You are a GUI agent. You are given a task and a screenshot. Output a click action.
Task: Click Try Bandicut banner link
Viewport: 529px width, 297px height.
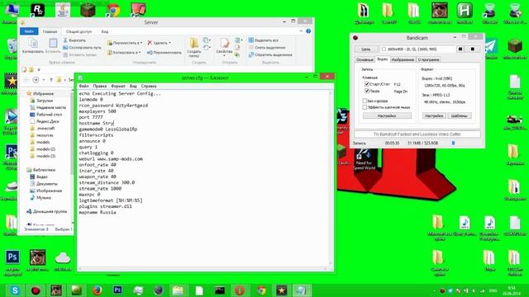[417, 134]
